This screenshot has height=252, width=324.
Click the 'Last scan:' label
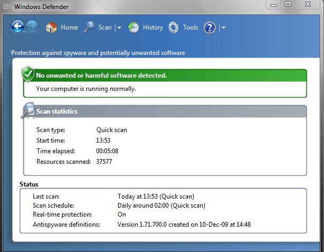[x=46, y=197]
